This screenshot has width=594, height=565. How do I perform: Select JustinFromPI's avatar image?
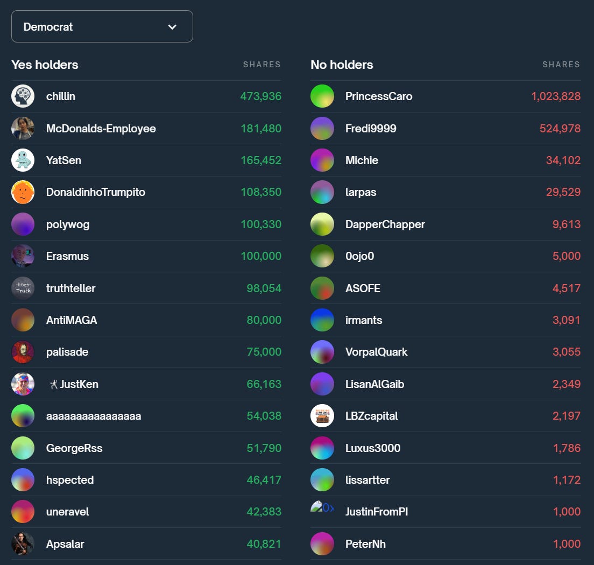click(322, 512)
